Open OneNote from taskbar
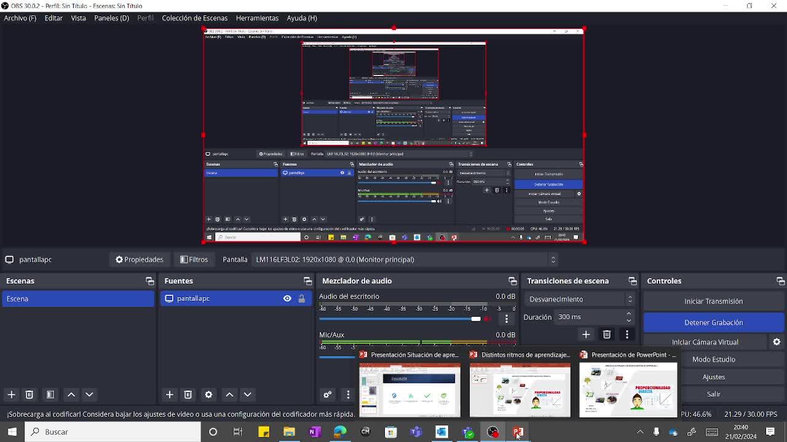Image resolution: width=787 pixels, height=442 pixels. [x=315, y=432]
